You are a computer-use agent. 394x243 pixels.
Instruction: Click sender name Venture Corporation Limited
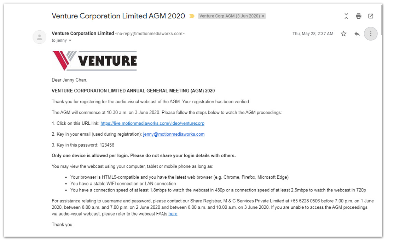[83, 34]
